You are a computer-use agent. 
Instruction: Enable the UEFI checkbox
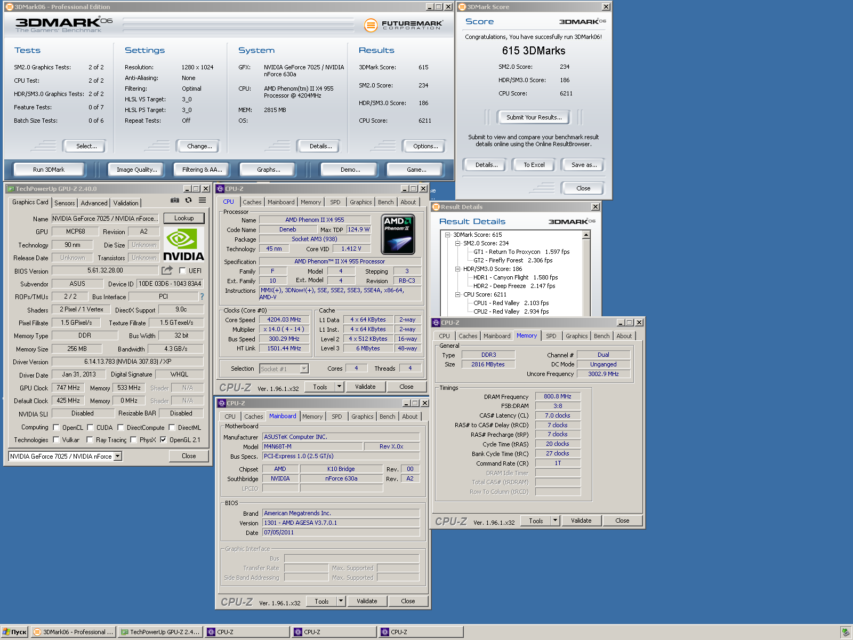(x=182, y=271)
